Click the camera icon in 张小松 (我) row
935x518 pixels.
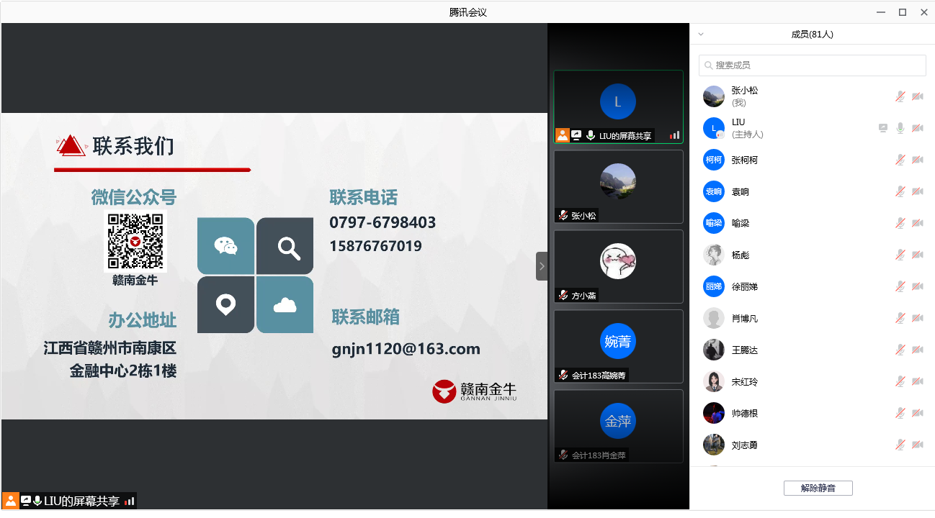pyautogui.click(x=918, y=96)
